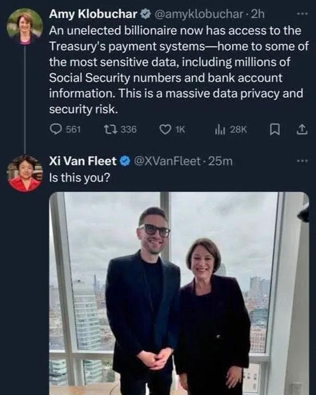This screenshot has height=395, width=316.
Task: Click Xi Van Fleet's blue verified badge
Action: [124, 161]
